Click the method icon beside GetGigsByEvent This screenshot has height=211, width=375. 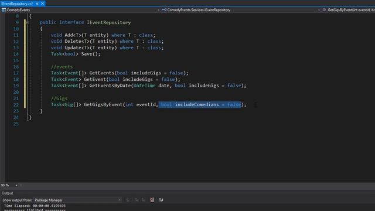pyautogui.click(x=324, y=10)
